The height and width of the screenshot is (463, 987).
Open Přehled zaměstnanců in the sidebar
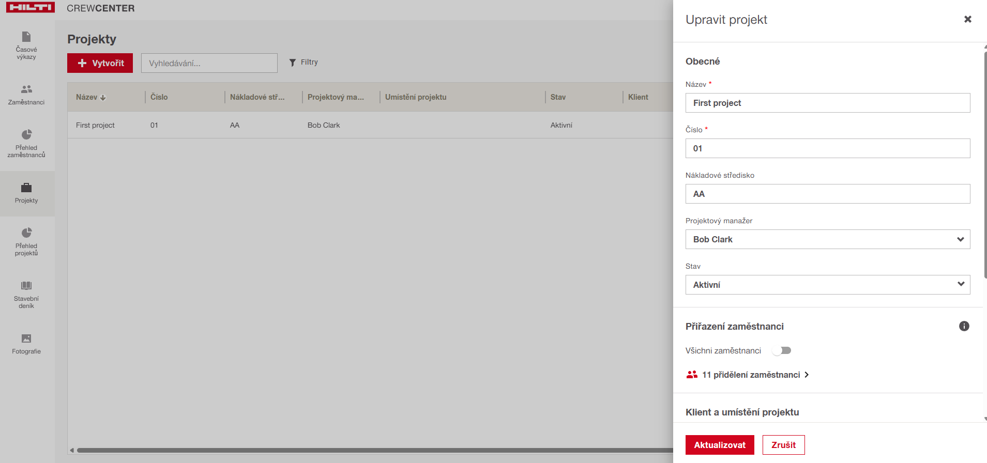pos(26,143)
